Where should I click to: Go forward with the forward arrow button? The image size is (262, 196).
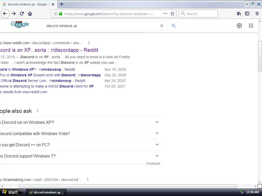click(x=14, y=14)
